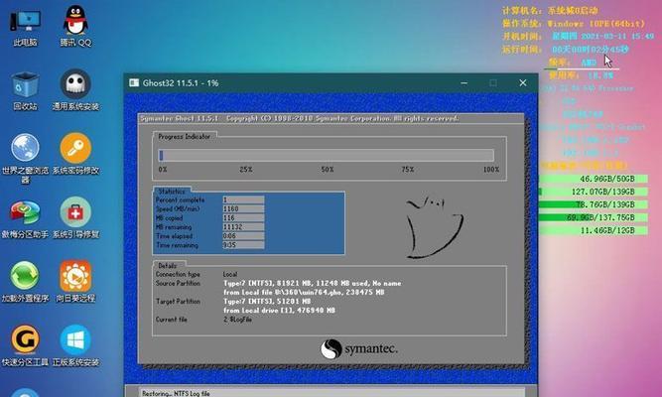Click the MB copied value 116

coord(243,218)
